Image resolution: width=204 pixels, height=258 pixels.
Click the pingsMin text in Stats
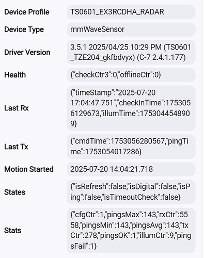point(97,225)
